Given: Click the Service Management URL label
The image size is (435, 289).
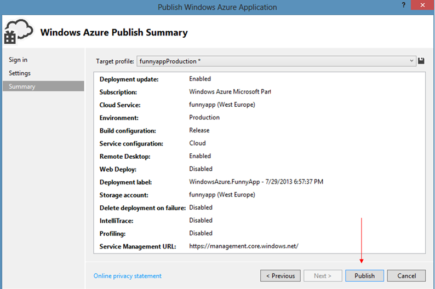Looking at the screenshot, I should pyautogui.click(x=138, y=246).
